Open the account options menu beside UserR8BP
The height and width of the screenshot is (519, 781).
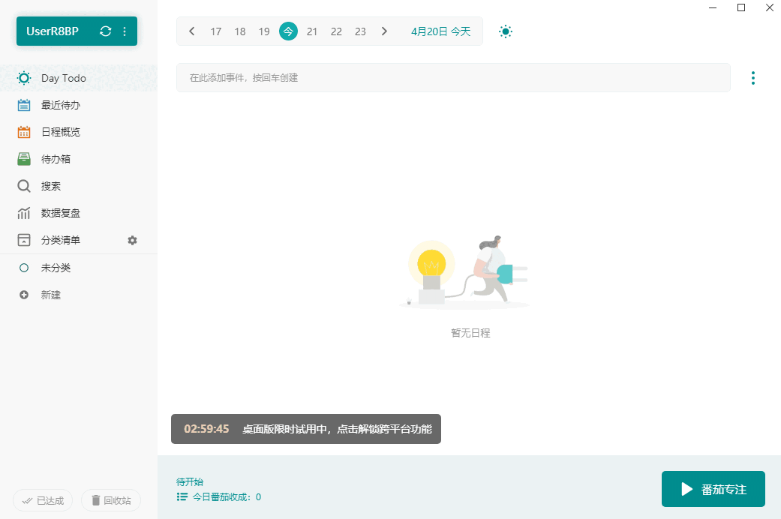pos(124,32)
